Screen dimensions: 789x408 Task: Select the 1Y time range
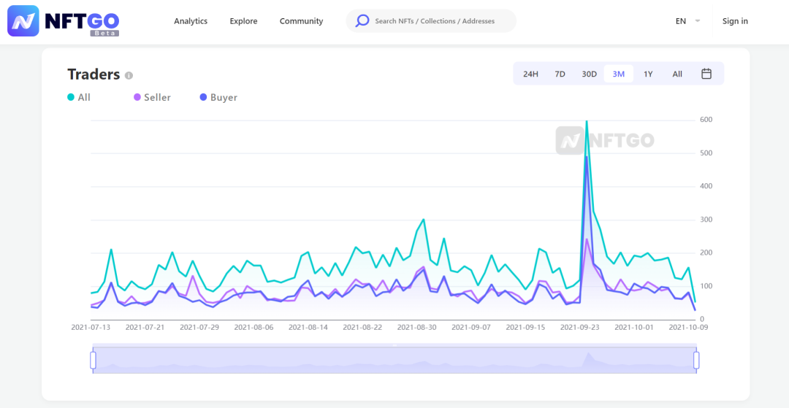point(648,74)
